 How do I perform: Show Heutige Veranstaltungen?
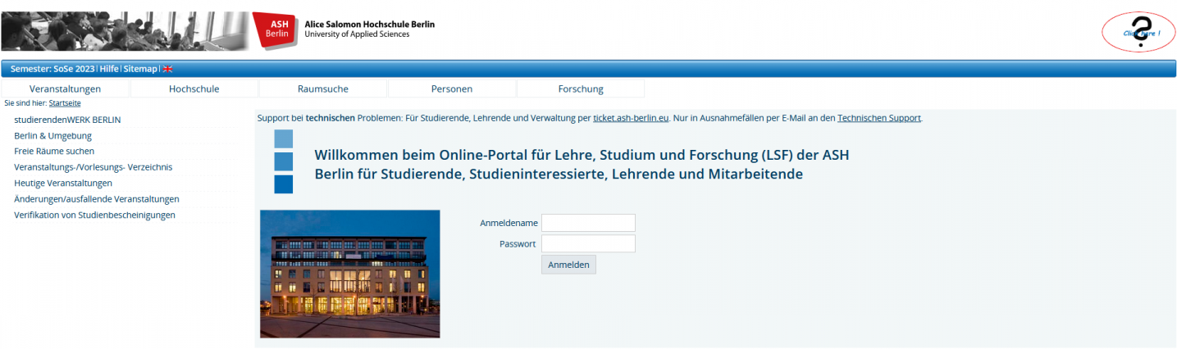click(x=63, y=183)
